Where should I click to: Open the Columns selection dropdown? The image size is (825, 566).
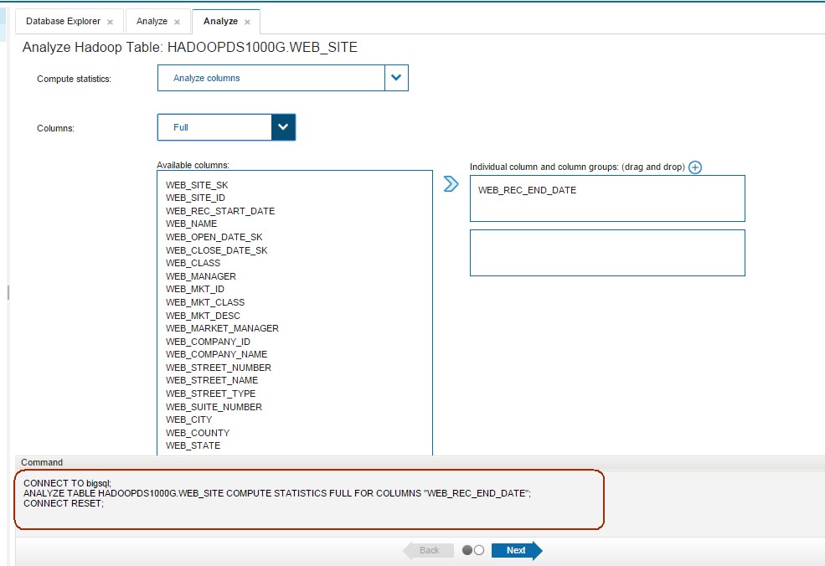214,126
